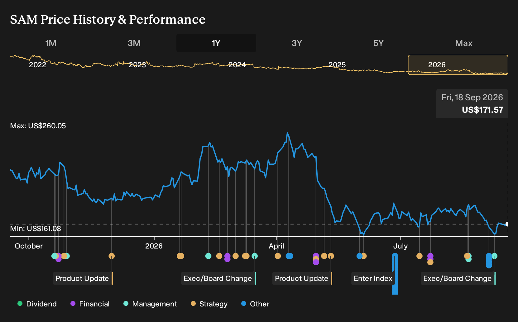
Task: Click the 2026 label on the main chart axis
Action: [x=154, y=246]
